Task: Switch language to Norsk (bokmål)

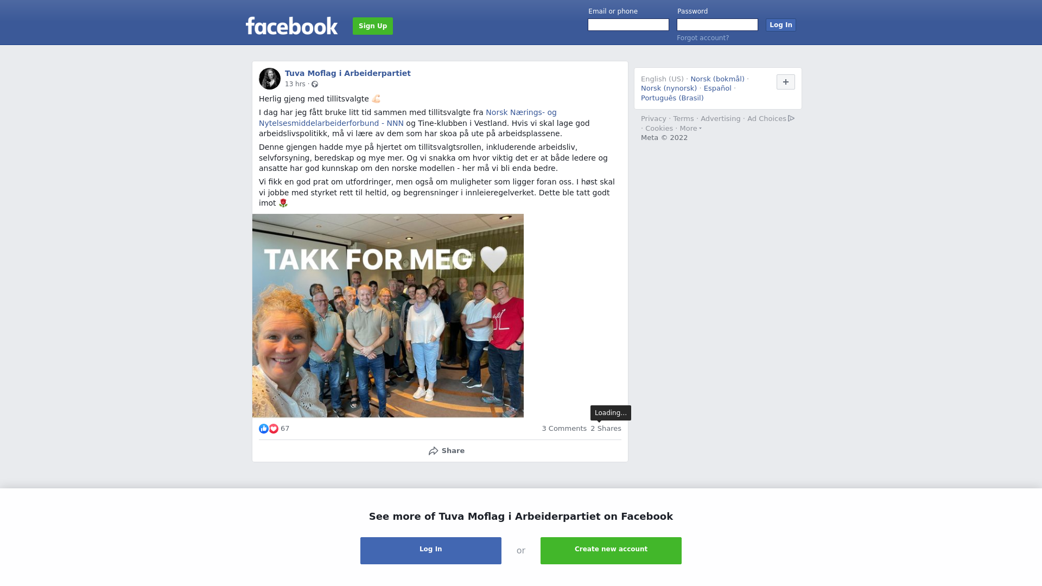Action: coord(717,79)
